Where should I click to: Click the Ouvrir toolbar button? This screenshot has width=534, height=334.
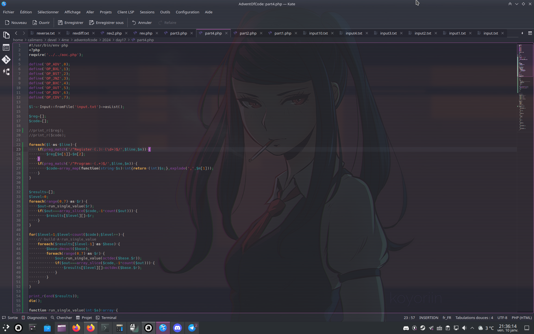point(41,23)
